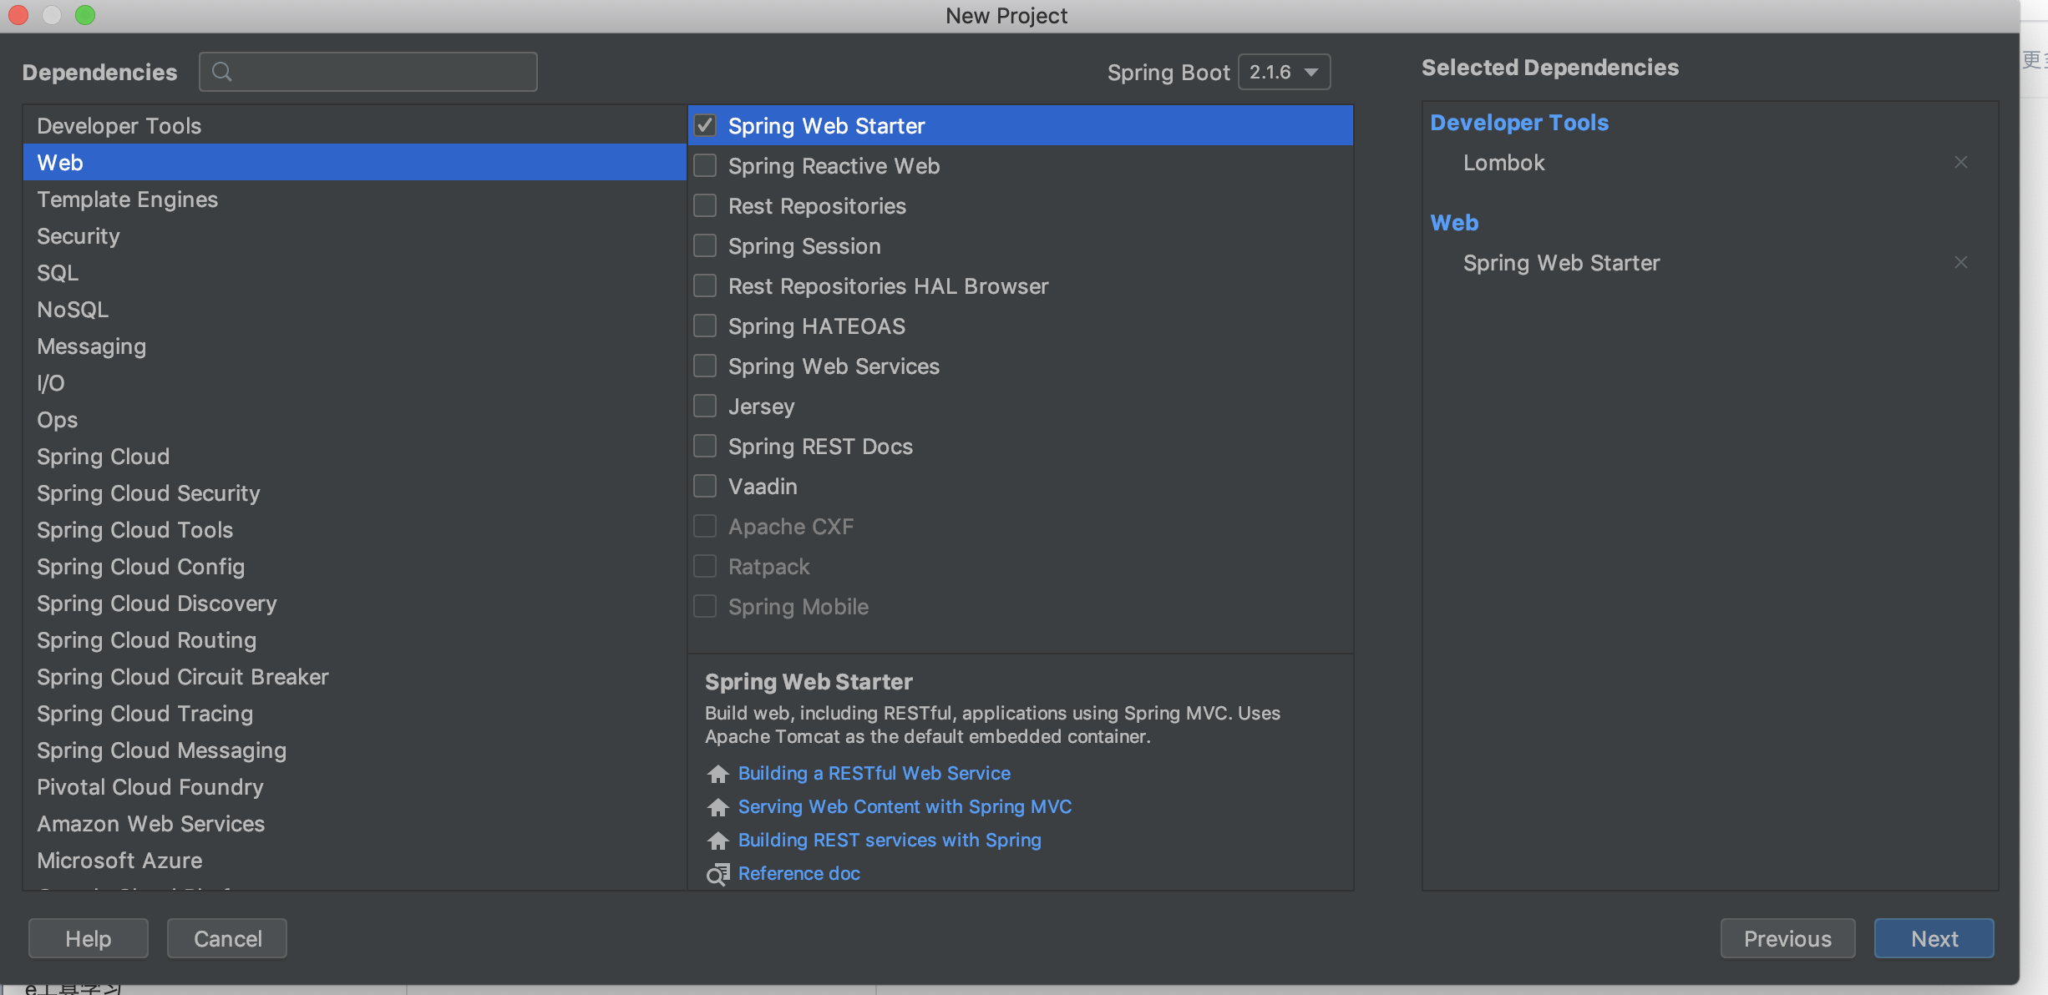The image size is (2048, 995).
Task: Proceed with the Next button
Action: point(1934,938)
